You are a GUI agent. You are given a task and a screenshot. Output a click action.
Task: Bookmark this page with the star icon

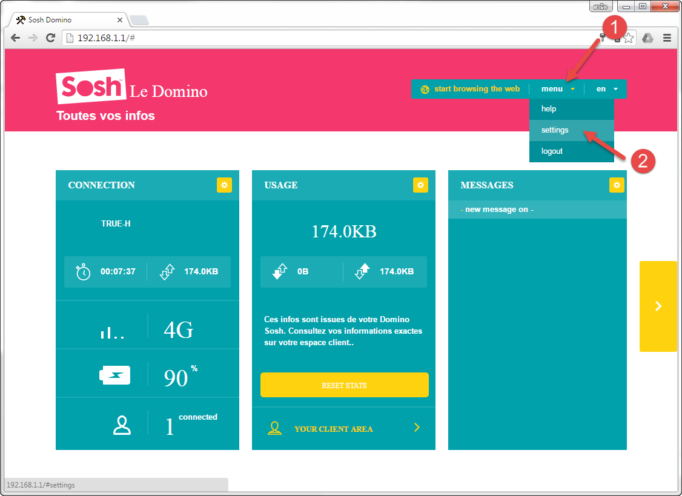click(628, 38)
